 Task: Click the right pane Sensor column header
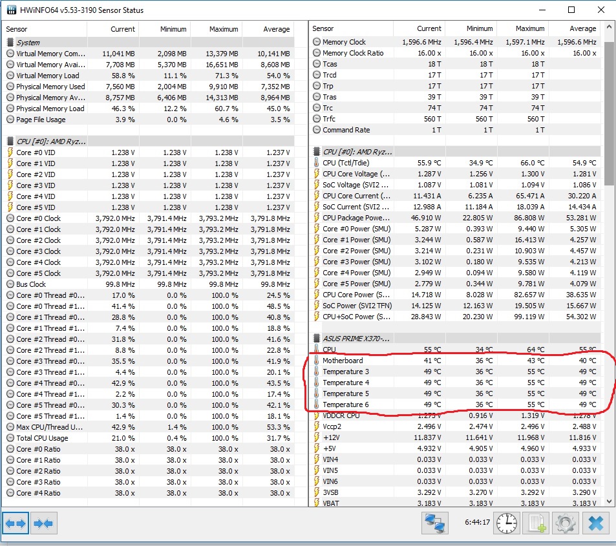point(351,28)
